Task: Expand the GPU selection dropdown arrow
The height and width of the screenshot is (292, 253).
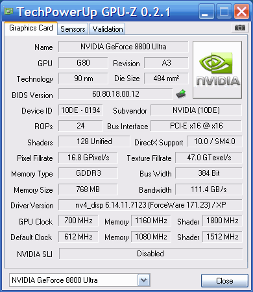Action: 143,280
